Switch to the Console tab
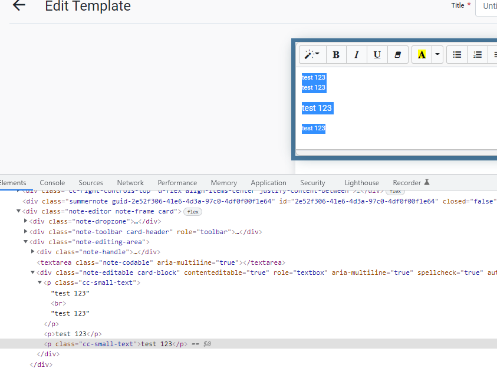This screenshot has width=497, height=371. point(52,183)
